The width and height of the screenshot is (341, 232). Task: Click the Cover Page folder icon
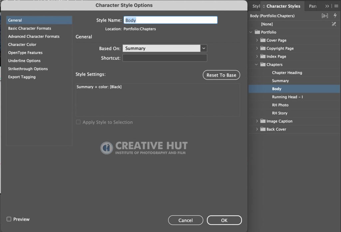coord(263,40)
